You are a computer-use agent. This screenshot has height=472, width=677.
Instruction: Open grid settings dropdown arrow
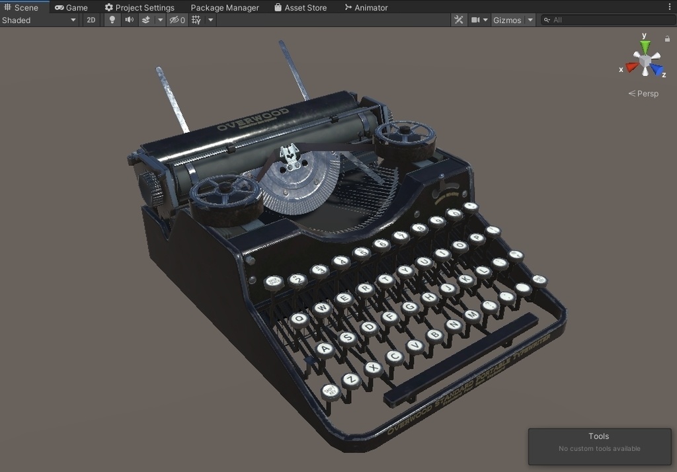[211, 20]
